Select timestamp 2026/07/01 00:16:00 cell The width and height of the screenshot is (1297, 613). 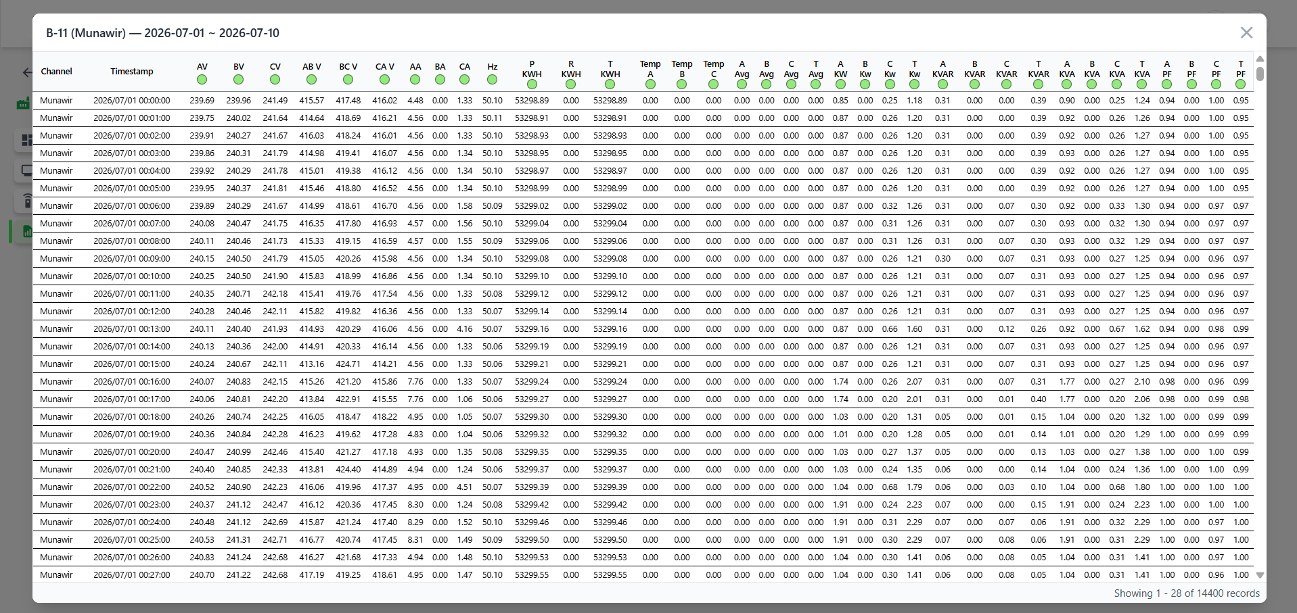click(132, 382)
